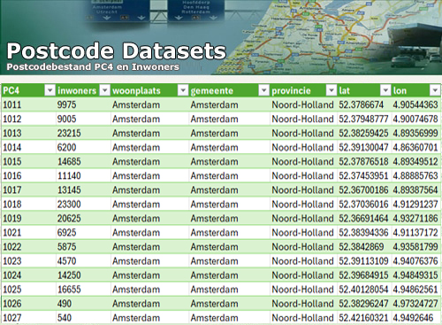Select latitude cell 52.42160321

(363, 318)
